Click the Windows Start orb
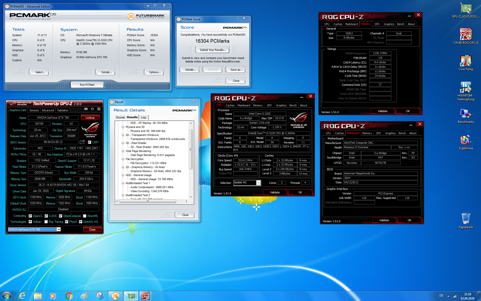481x301 pixels. click(7, 296)
